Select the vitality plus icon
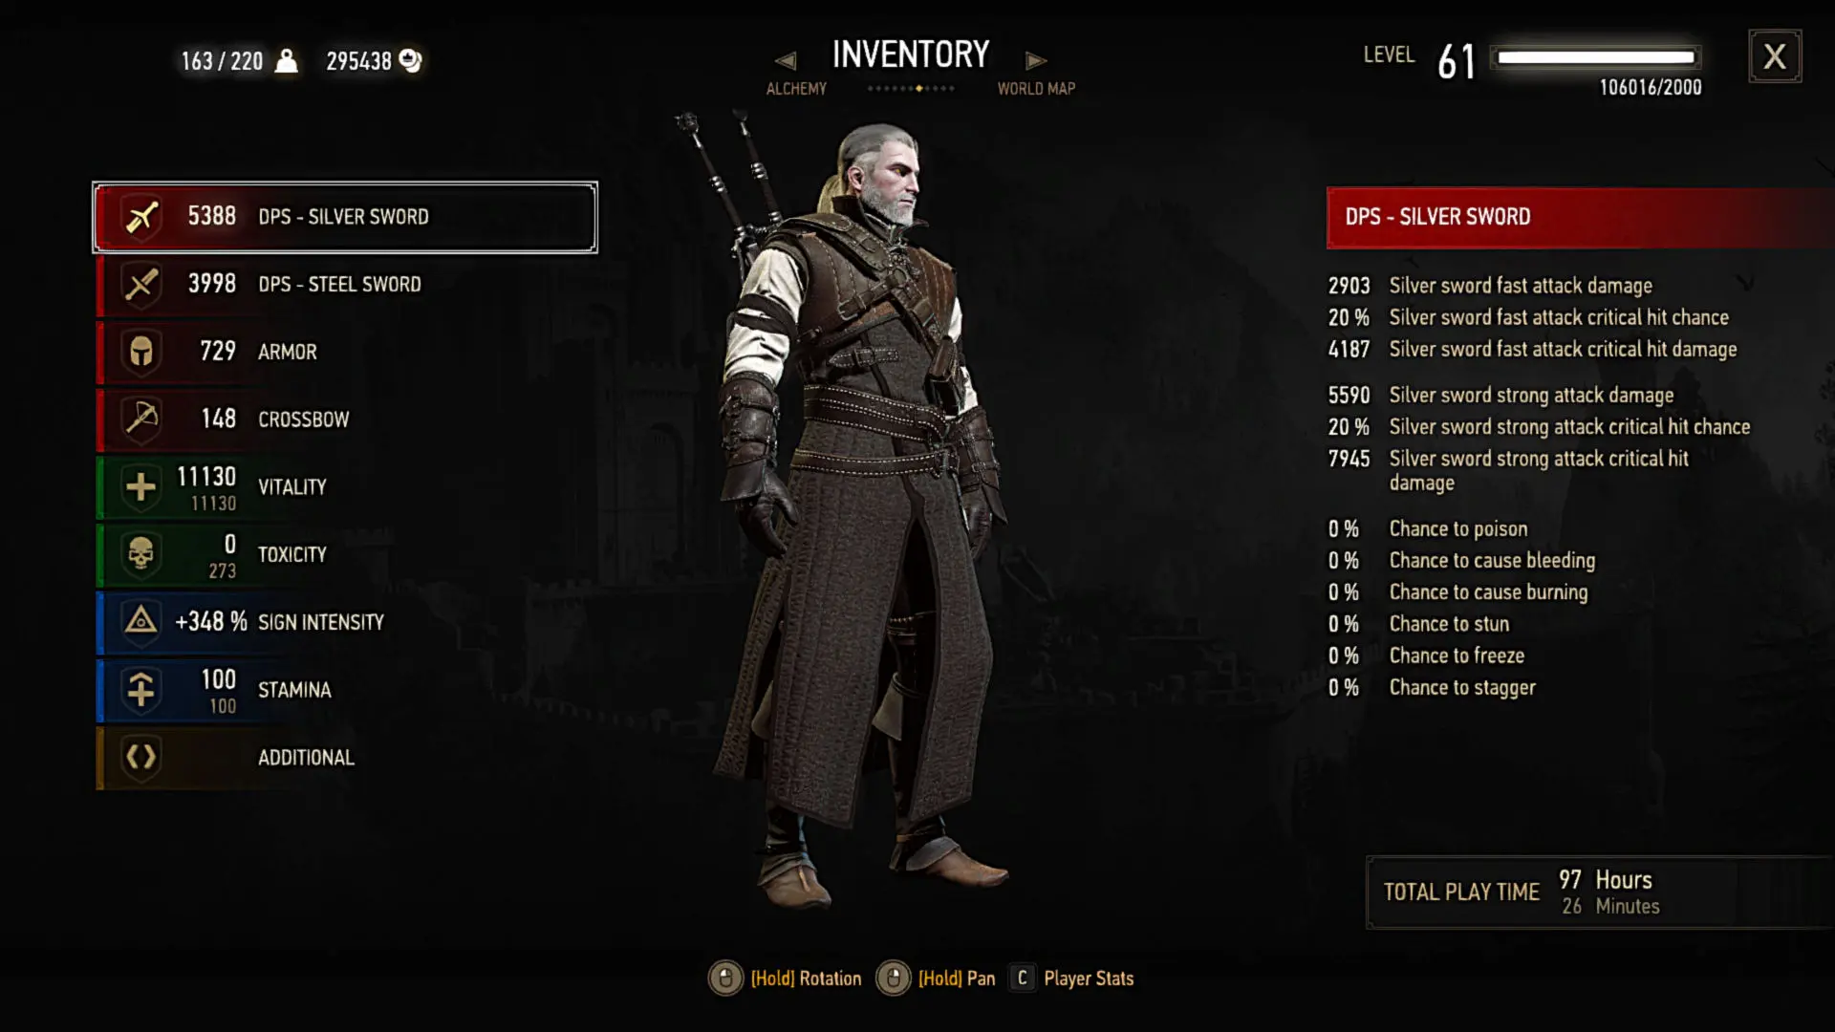Screen dimensions: 1835x1032 [141, 486]
